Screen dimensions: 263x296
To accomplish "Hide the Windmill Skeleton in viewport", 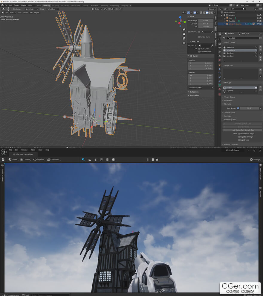I will [258, 24].
